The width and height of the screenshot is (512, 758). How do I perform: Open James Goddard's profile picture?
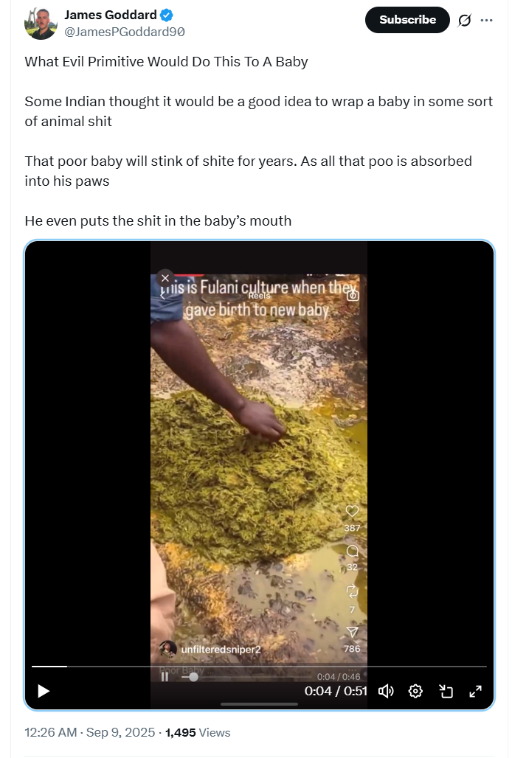coord(41,23)
